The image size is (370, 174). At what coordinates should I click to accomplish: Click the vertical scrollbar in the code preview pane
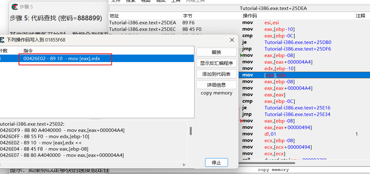(191, 131)
